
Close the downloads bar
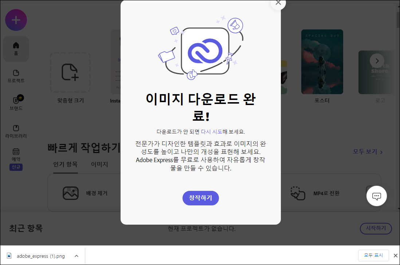(x=395, y=256)
